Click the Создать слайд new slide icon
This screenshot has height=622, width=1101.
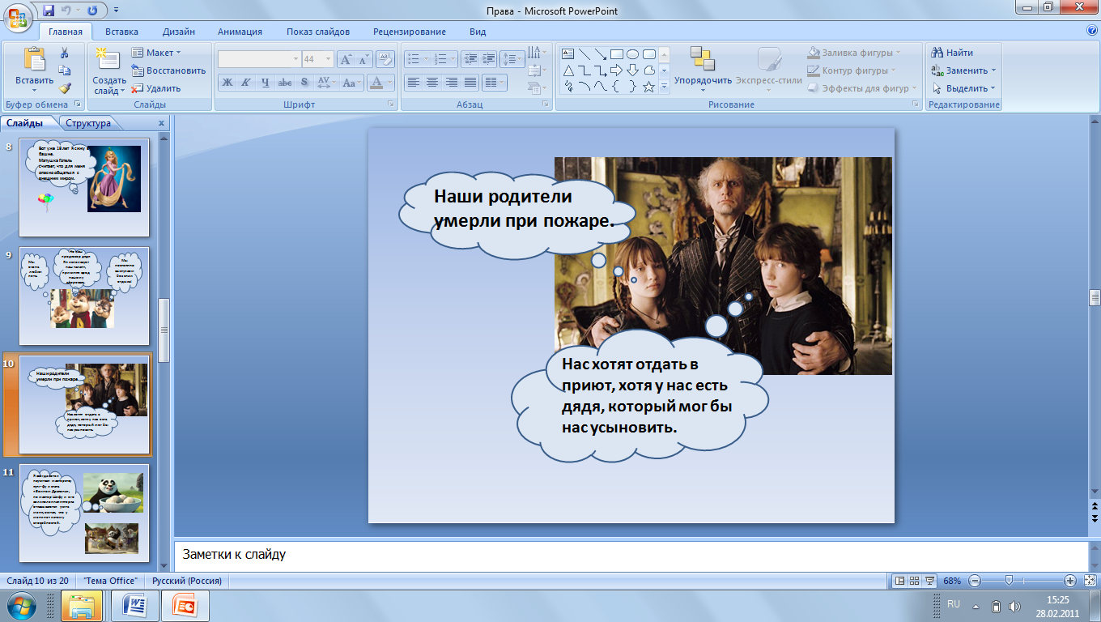108,59
